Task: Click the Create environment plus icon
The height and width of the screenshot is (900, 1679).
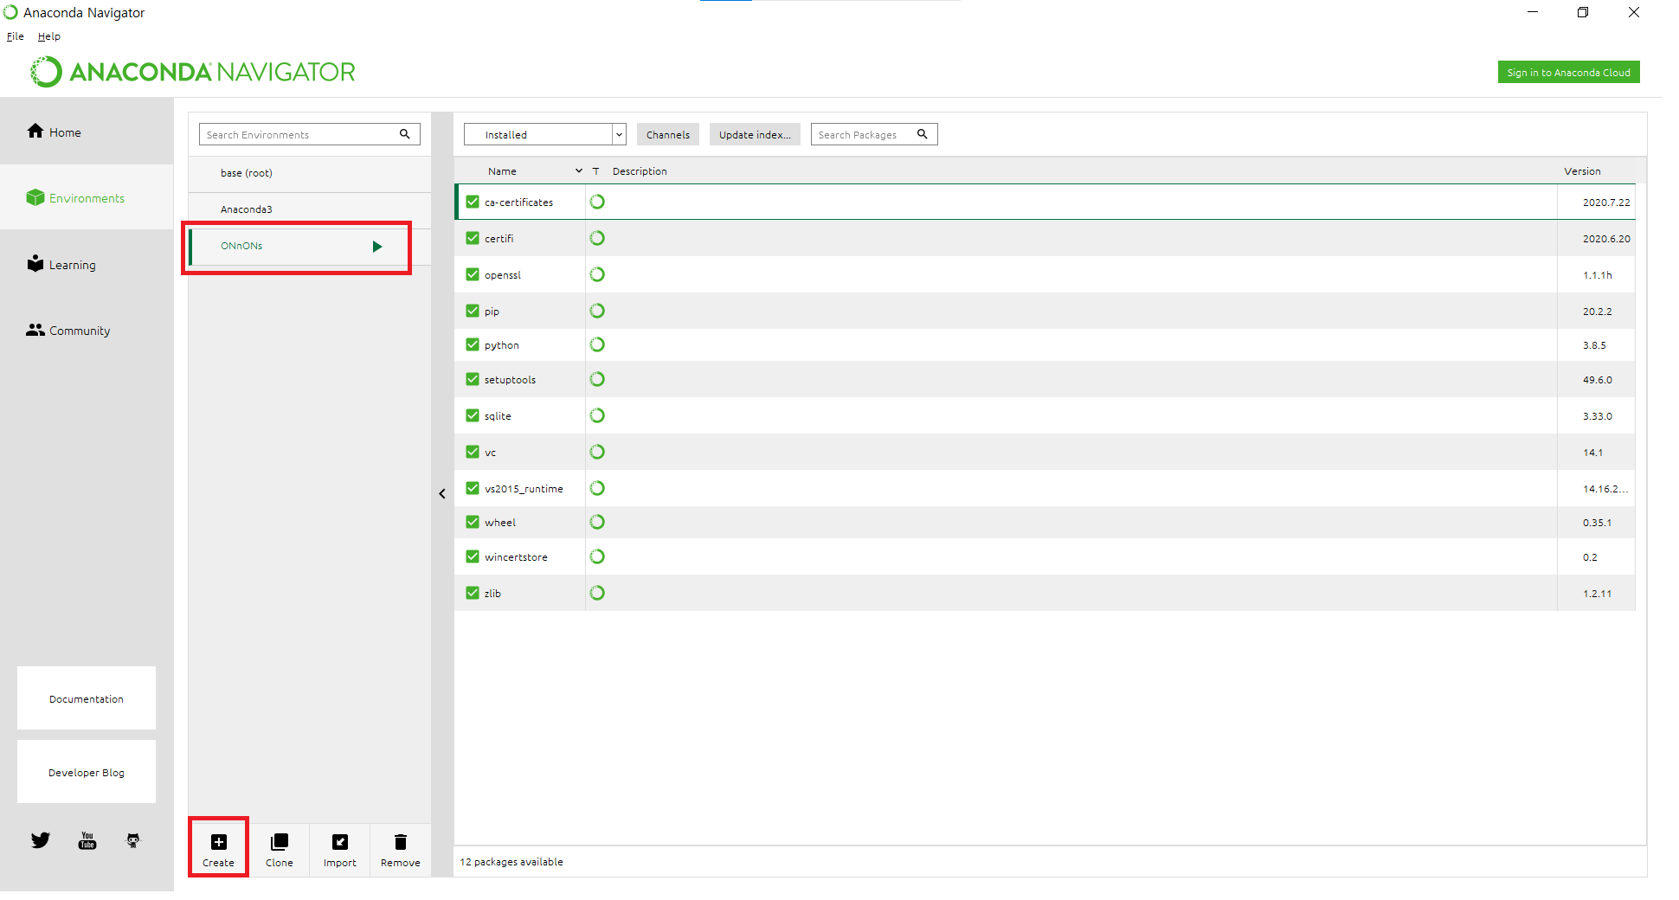Action: (219, 842)
